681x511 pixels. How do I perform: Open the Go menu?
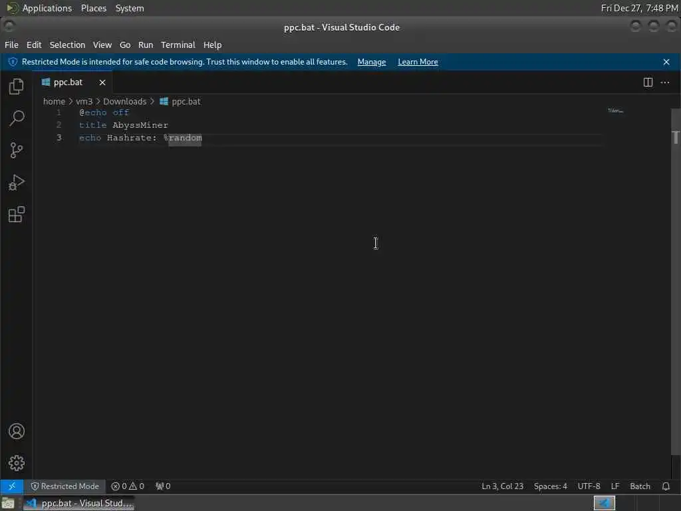[x=125, y=45]
